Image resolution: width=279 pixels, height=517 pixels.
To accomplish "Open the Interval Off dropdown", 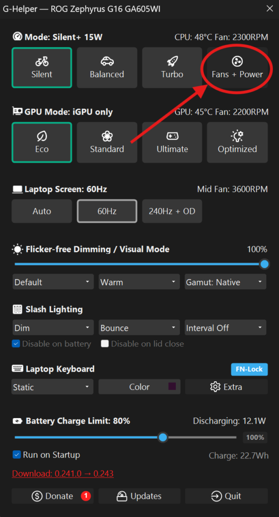I will click(x=226, y=328).
